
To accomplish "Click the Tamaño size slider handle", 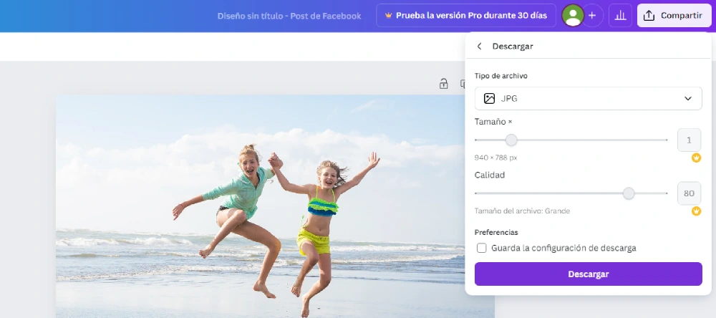I will coord(511,140).
